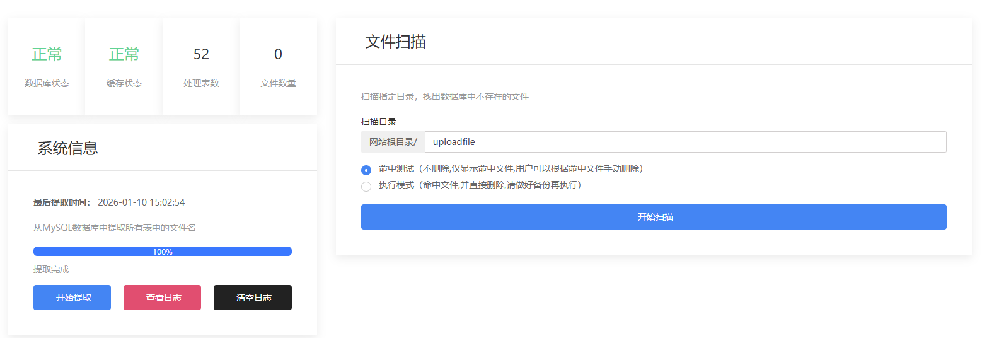Select the 数据库状态 status card
The image size is (982, 338).
pyautogui.click(x=47, y=66)
